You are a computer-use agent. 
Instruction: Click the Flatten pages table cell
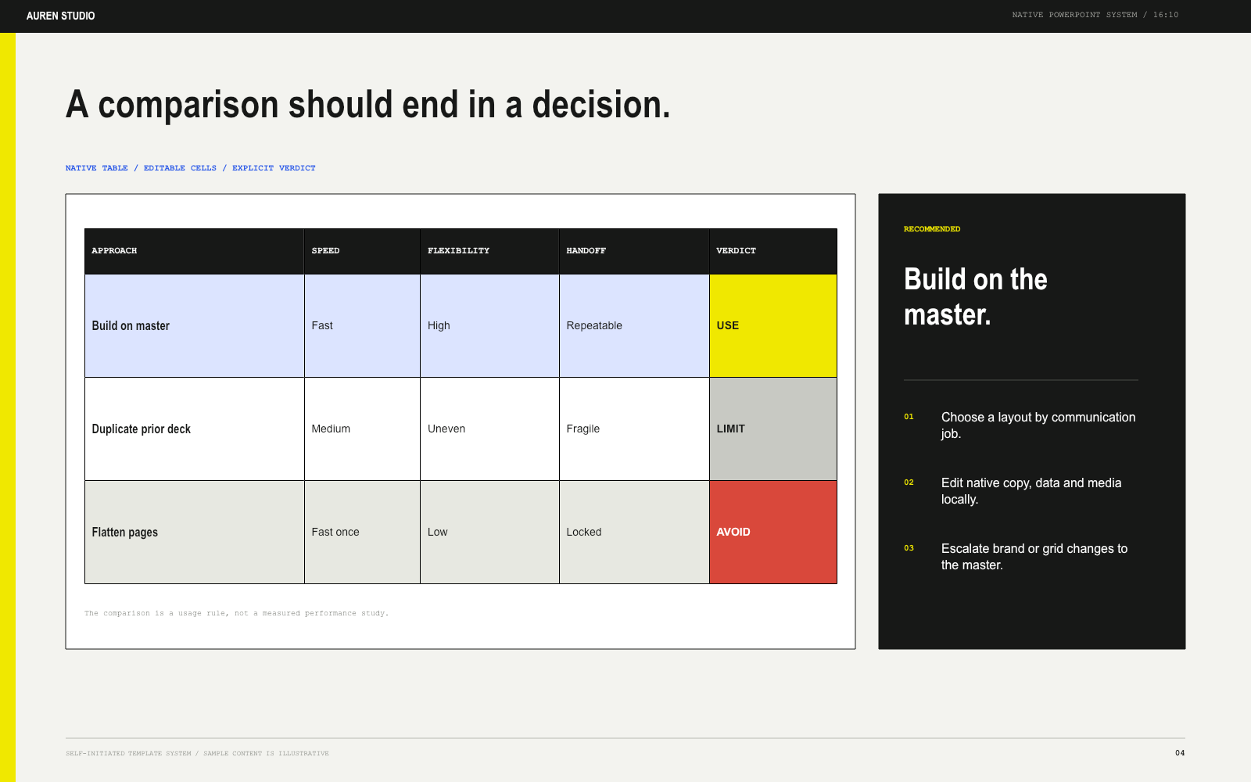(x=194, y=532)
